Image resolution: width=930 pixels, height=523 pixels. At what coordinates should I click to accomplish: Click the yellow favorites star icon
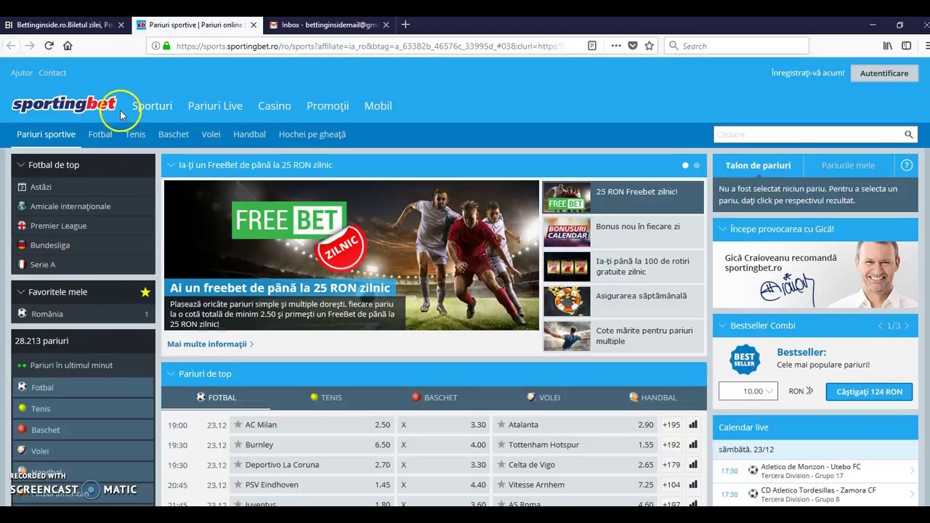pyautogui.click(x=145, y=292)
